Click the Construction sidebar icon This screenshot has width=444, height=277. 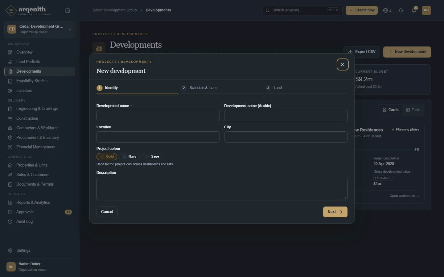(10, 118)
